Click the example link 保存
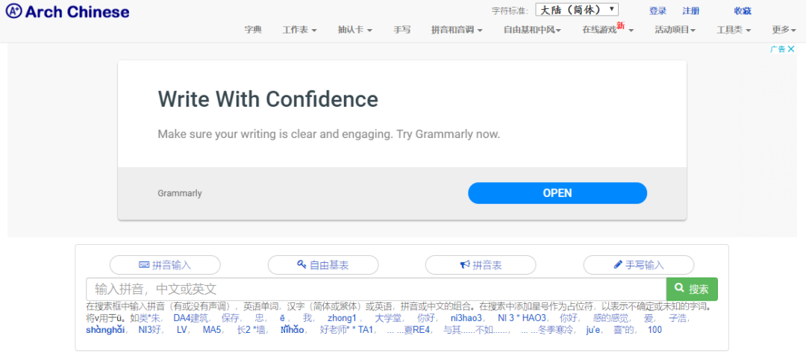 coord(231,318)
